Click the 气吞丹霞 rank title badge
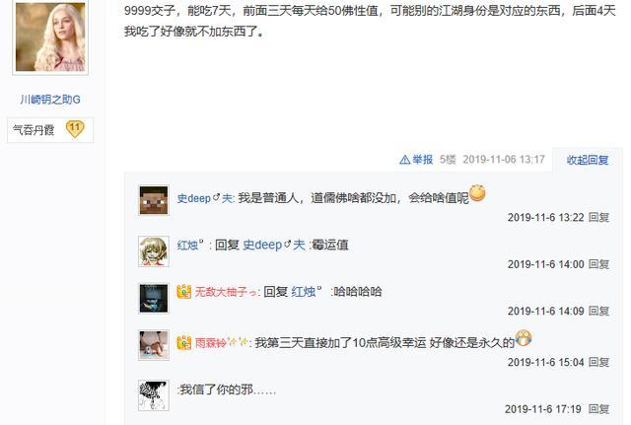This screenshot has width=631, height=425. (34, 129)
